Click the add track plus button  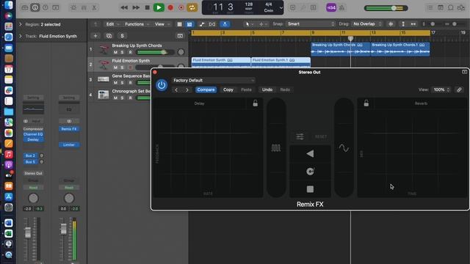pyautogui.click(x=95, y=36)
